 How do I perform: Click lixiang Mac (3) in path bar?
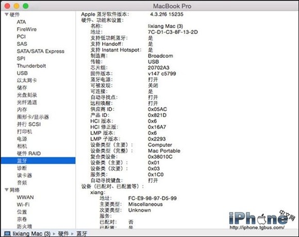31,233
